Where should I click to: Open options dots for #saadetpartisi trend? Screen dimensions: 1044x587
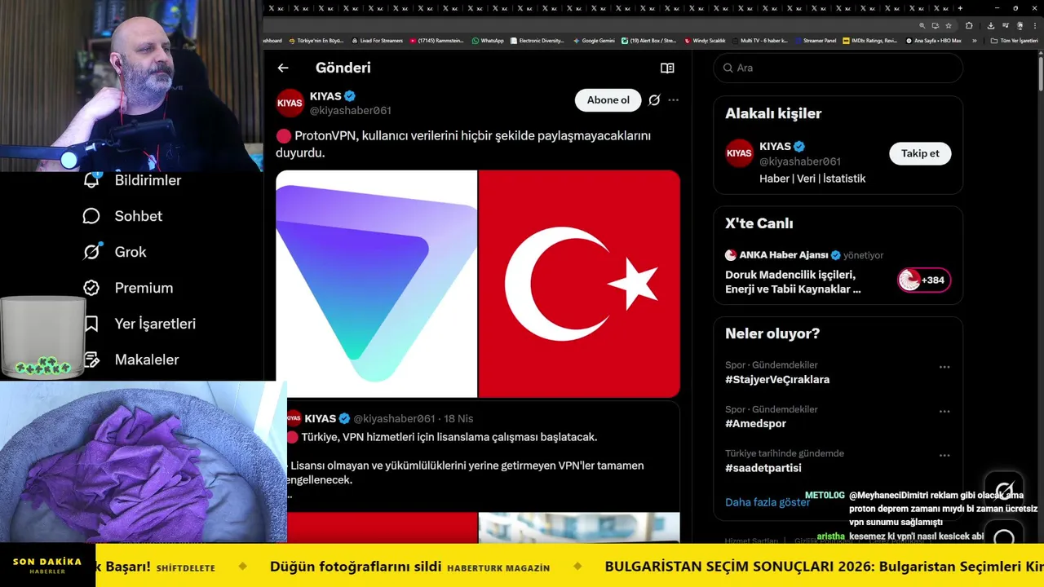pos(944,456)
